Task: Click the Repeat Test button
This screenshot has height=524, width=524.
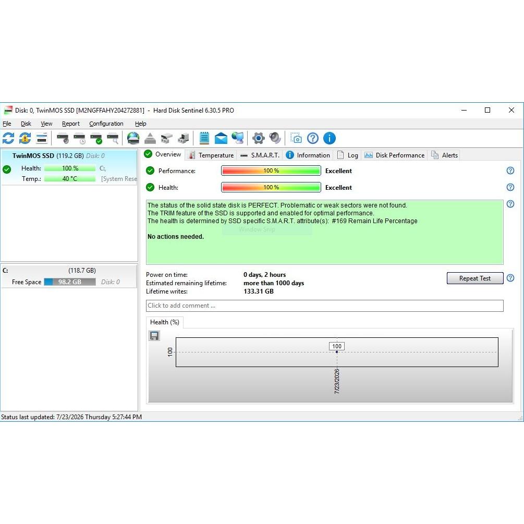Action: click(475, 278)
